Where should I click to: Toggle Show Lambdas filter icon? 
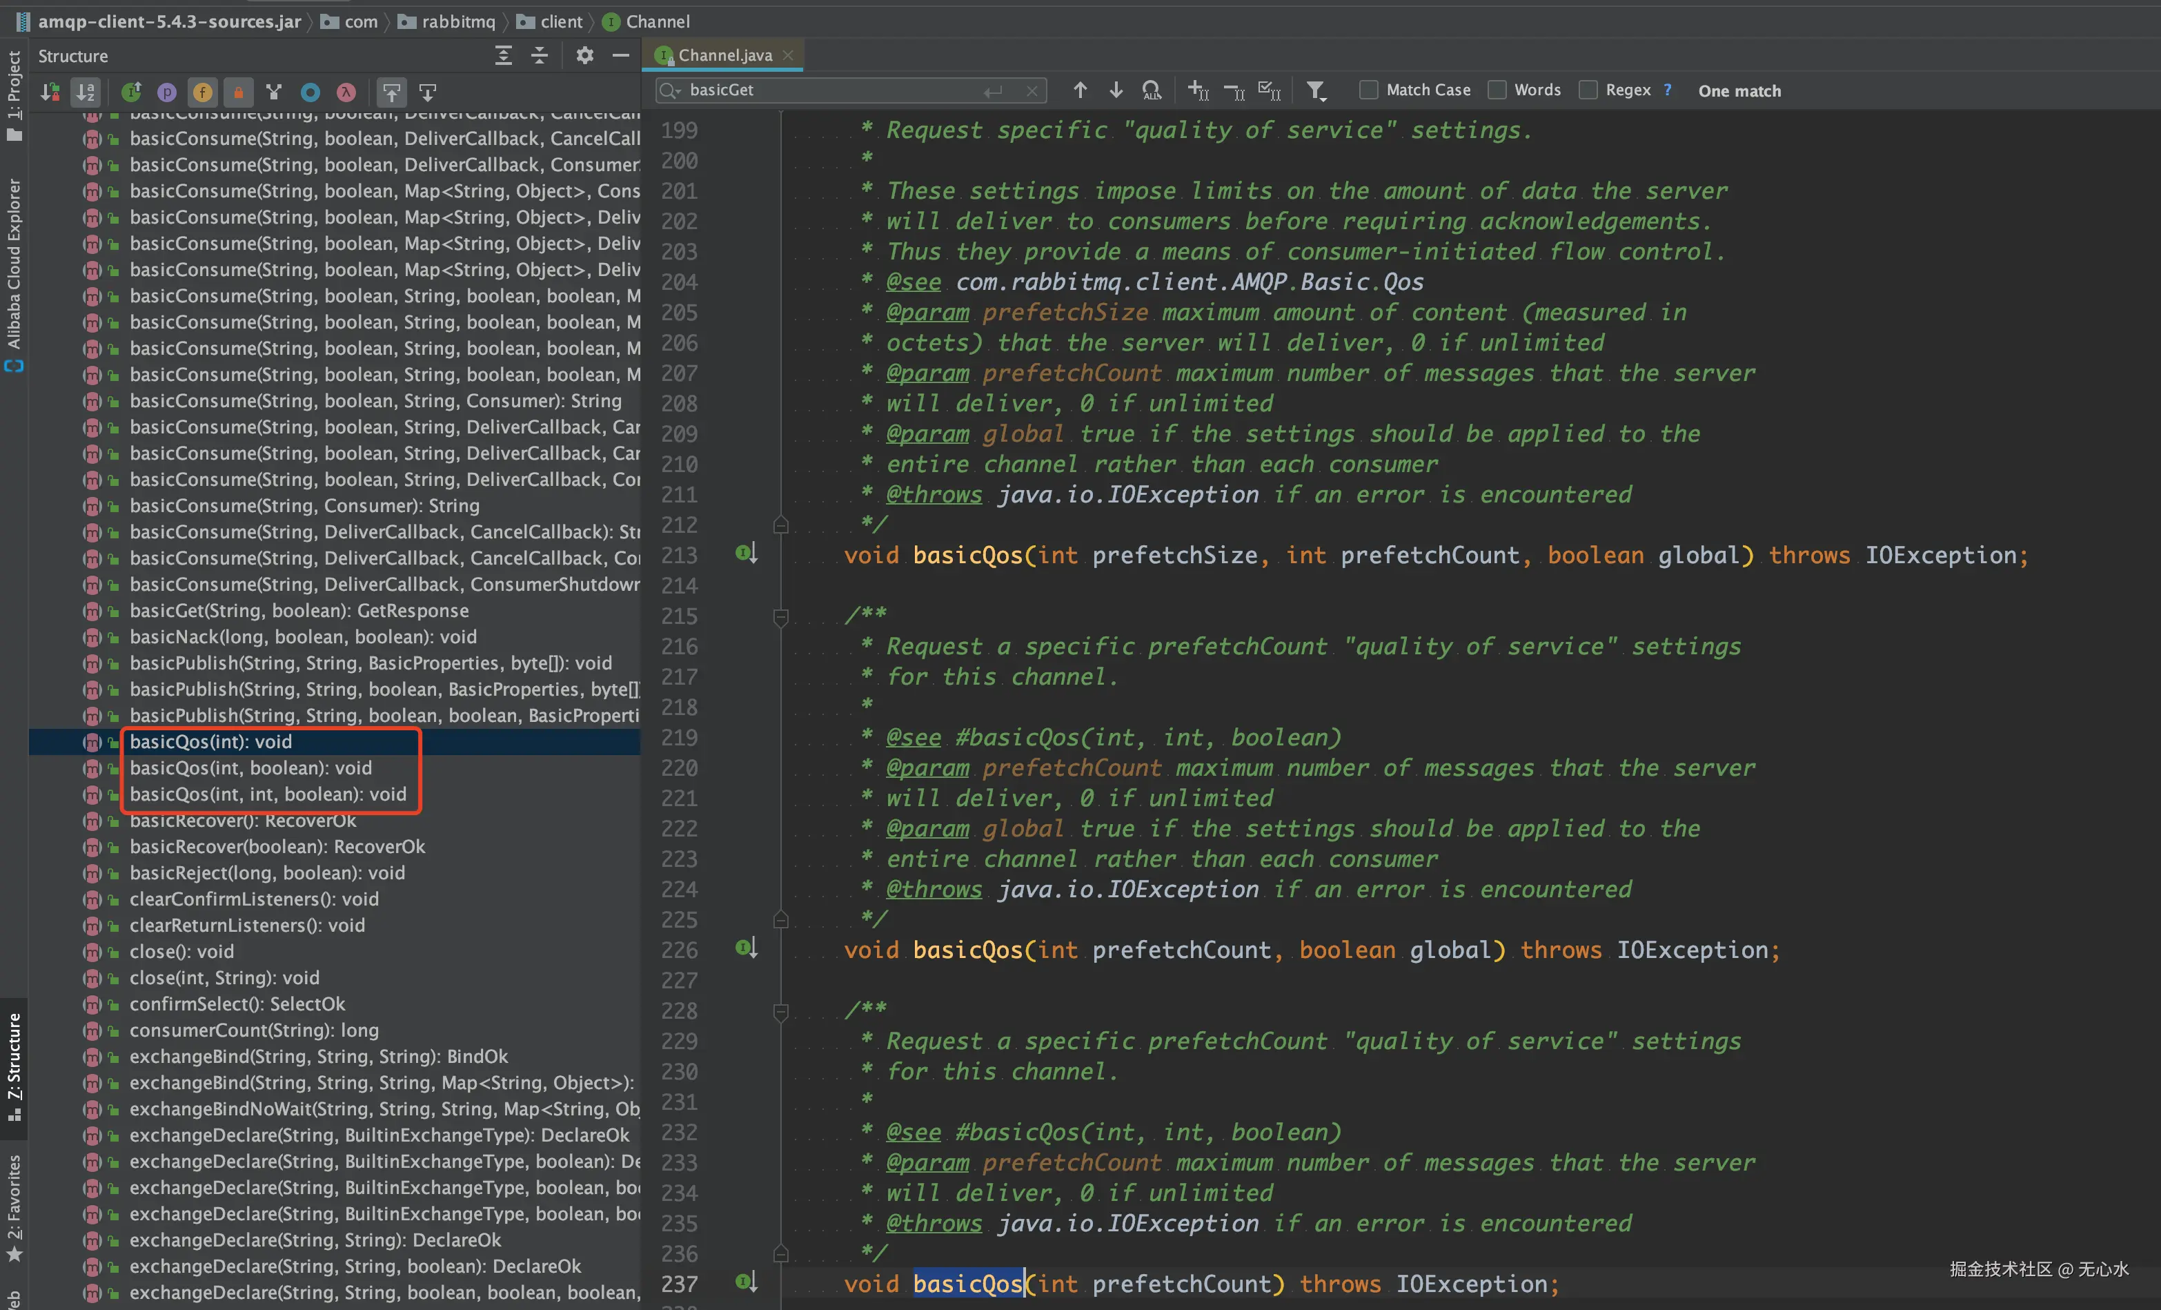(x=346, y=91)
